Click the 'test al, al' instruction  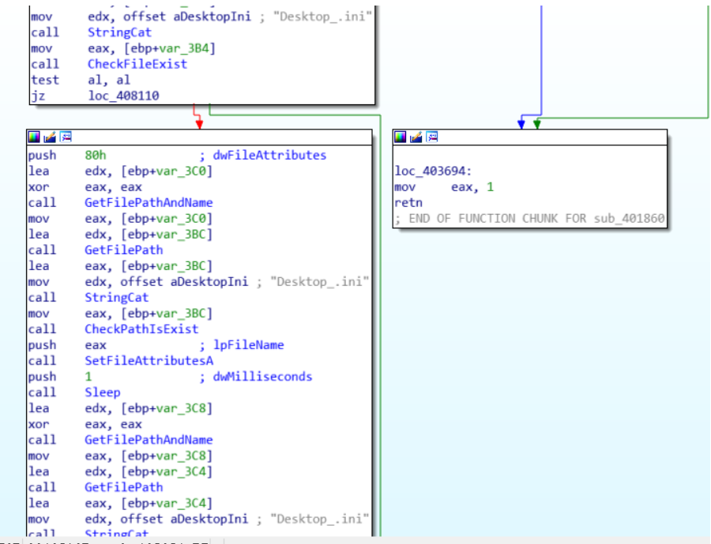[x=81, y=81]
